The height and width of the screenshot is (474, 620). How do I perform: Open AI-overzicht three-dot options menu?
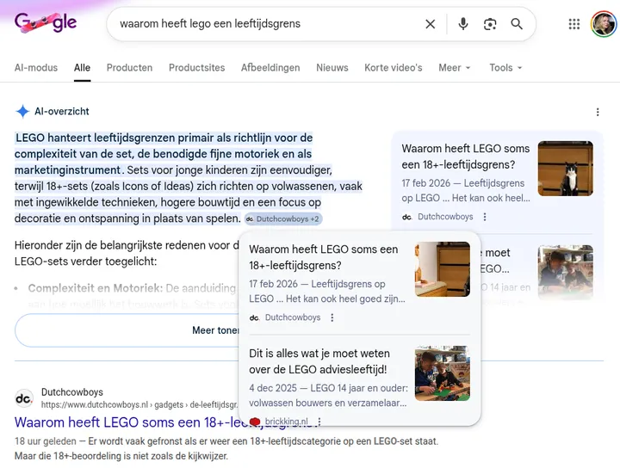598,112
